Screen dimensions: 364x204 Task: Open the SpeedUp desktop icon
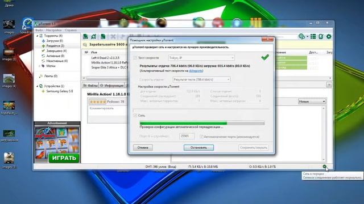27,26
